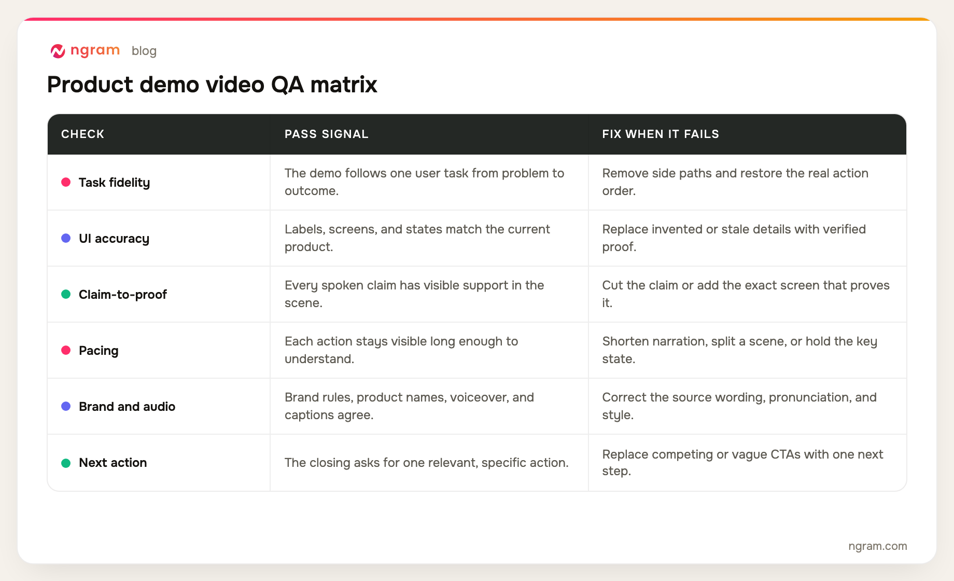954x581 pixels.
Task: Click the Product demo video QA matrix title
Action: (x=212, y=85)
